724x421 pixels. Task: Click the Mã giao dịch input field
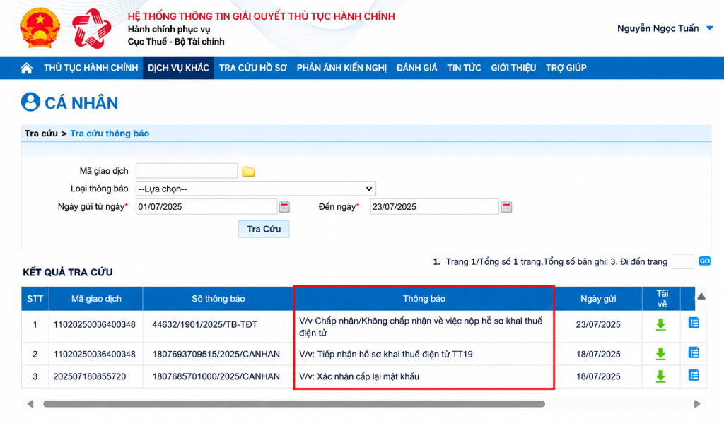[x=187, y=171]
